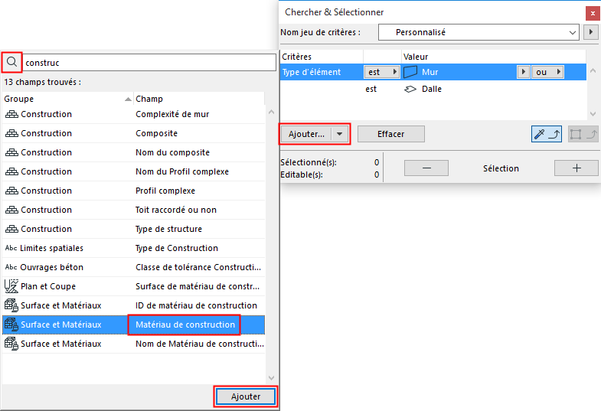Click Construction icon beside 'Toit raccordé ou non'
This screenshot has width=601, height=411.
pyautogui.click(x=11, y=210)
